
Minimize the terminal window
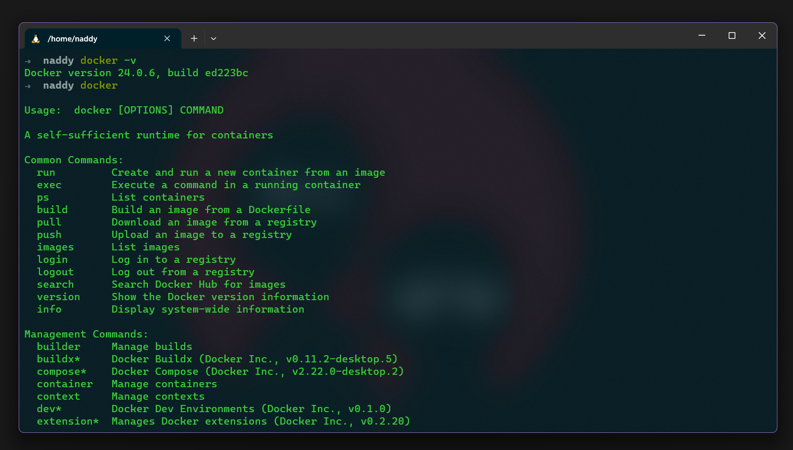702,35
